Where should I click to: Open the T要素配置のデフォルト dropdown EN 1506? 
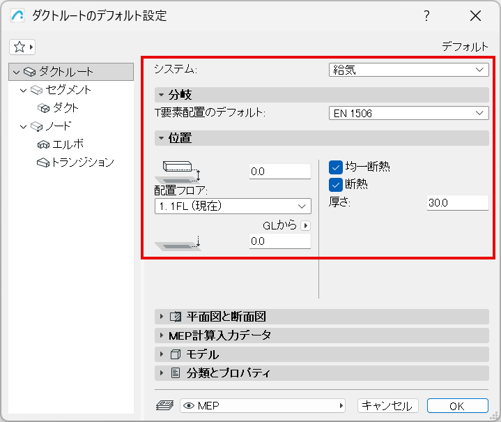pos(408,113)
